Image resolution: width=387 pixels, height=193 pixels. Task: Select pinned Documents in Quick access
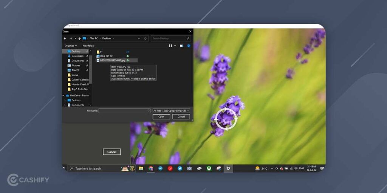(x=77, y=61)
